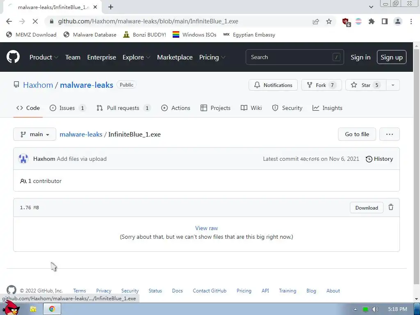
Task: Open the main branch selector
Action: [x=34, y=134]
